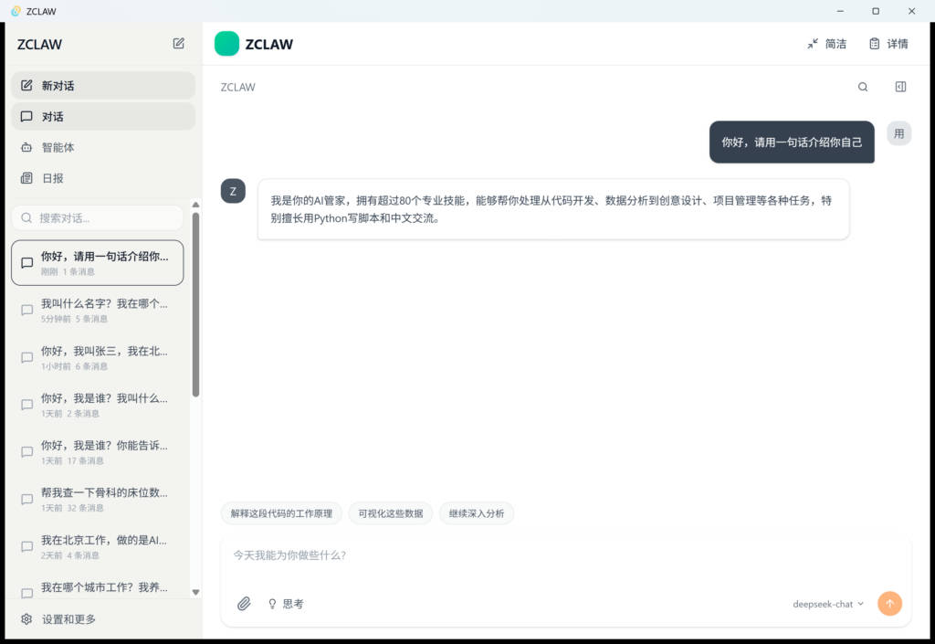Click the paperclip attachment icon

tap(244, 604)
